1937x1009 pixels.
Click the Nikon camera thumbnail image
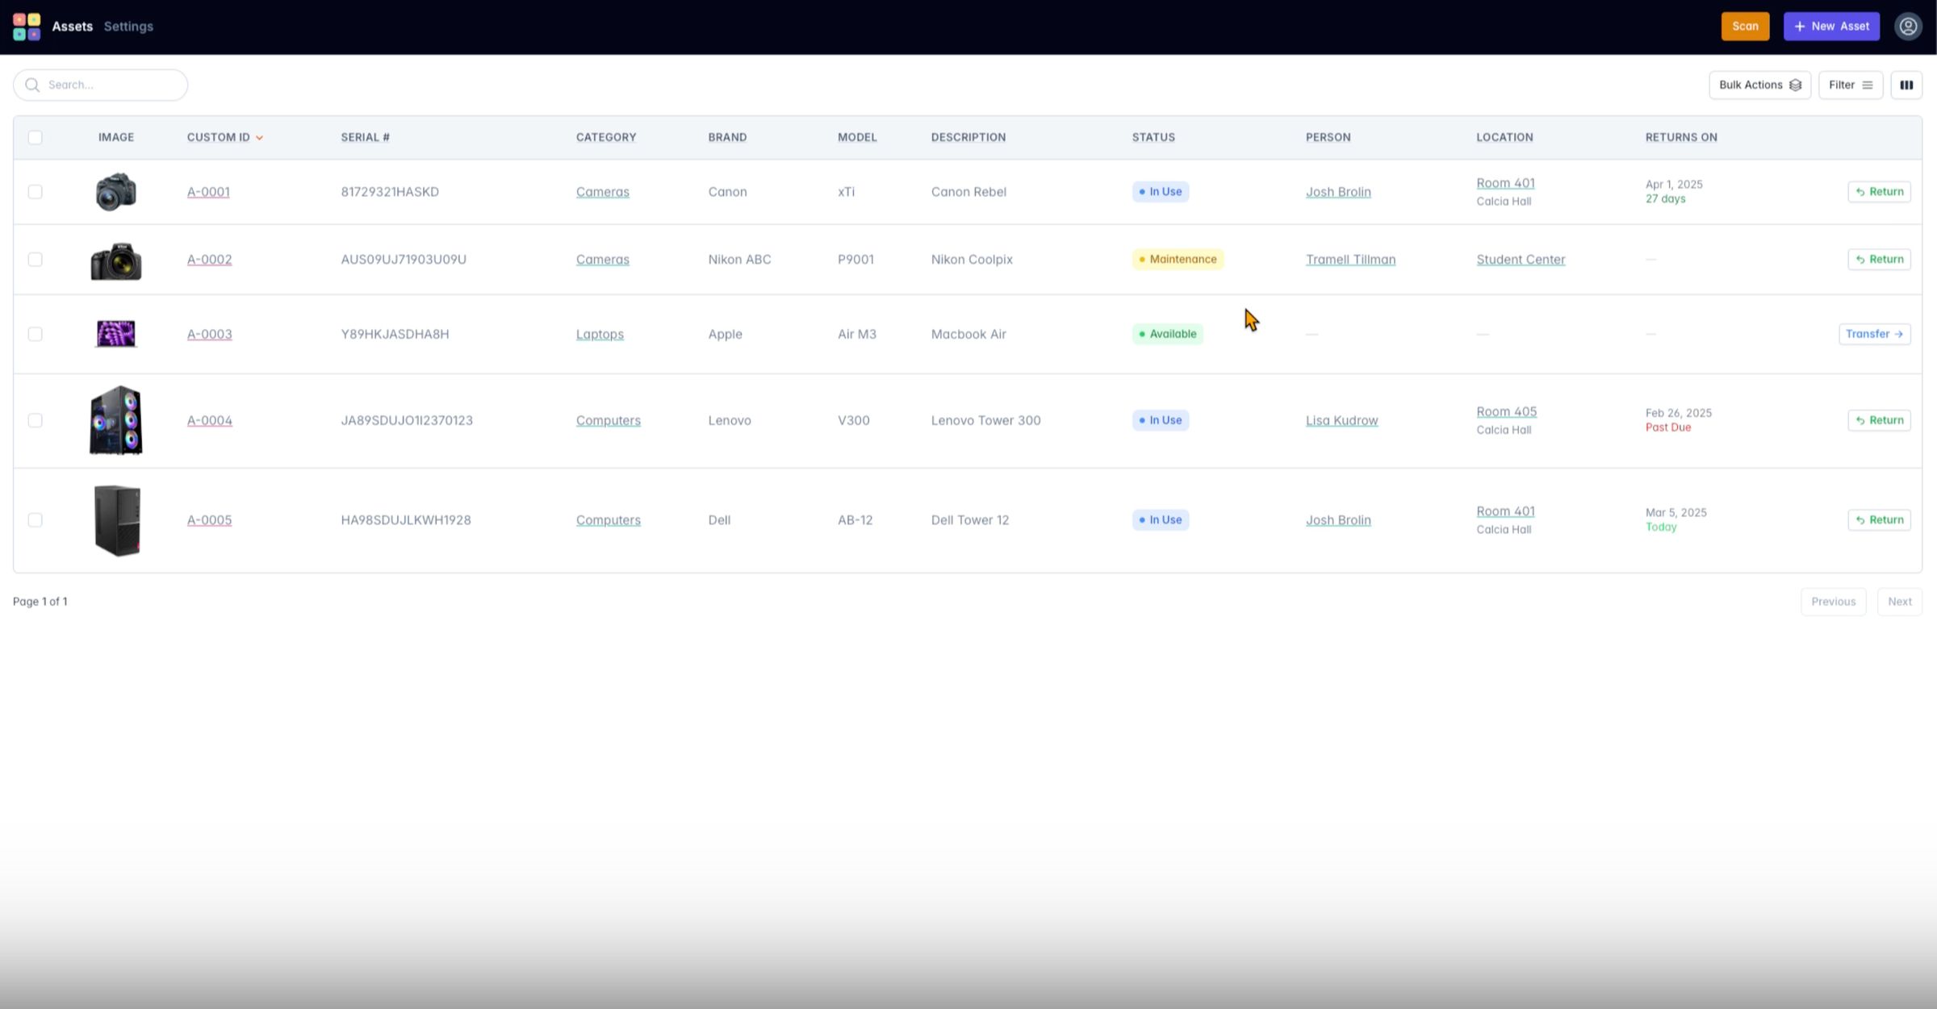pos(116,259)
